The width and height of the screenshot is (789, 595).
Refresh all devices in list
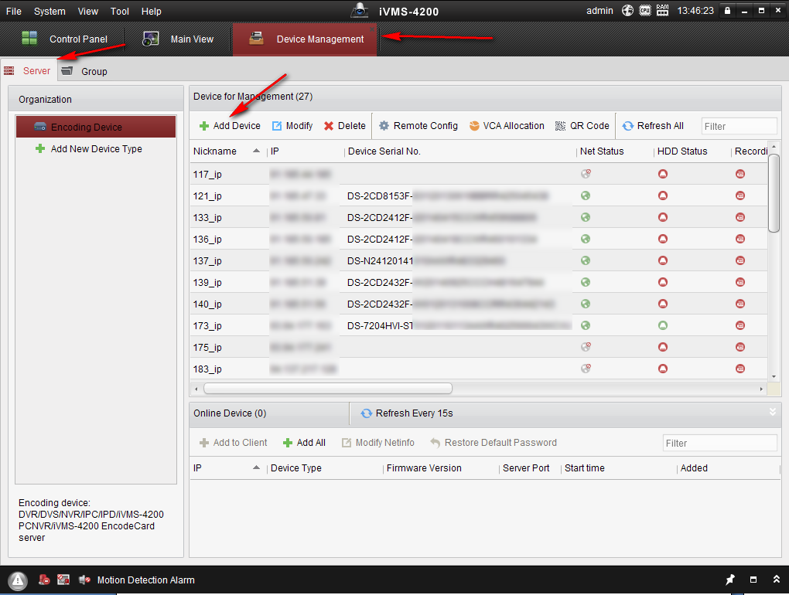653,126
